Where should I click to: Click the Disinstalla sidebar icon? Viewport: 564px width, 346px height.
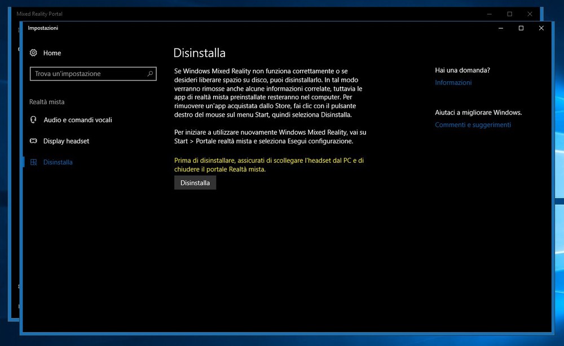pyautogui.click(x=33, y=162)
